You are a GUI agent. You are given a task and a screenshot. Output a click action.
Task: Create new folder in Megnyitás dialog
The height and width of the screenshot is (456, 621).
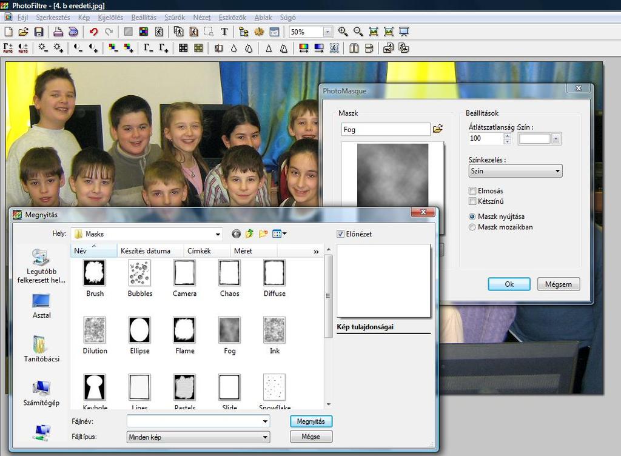[x=263, y=234]
